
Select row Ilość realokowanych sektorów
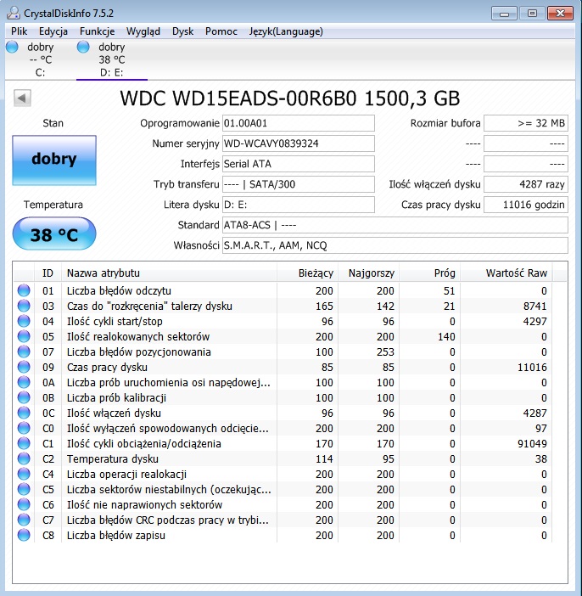(283, 336)
